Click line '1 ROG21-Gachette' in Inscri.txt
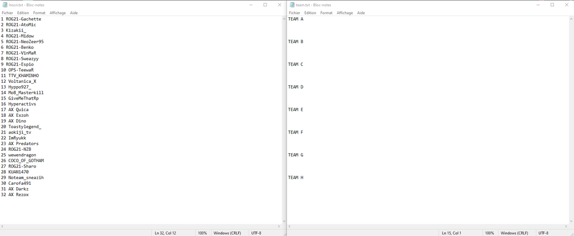Screen dimensions: 574x236 point(21,19)
